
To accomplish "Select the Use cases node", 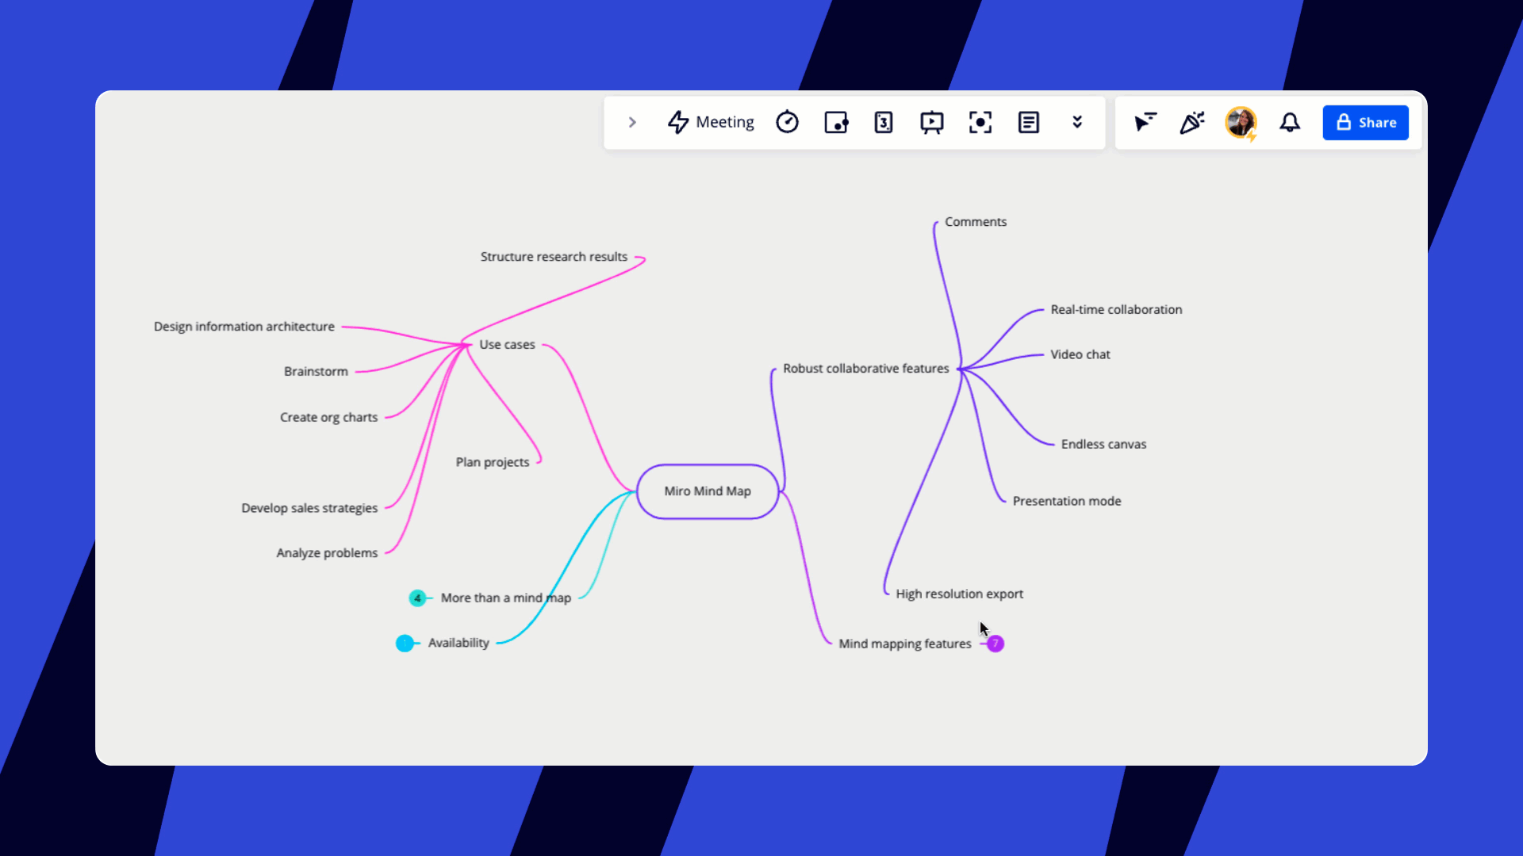I will tap(507, 345).
